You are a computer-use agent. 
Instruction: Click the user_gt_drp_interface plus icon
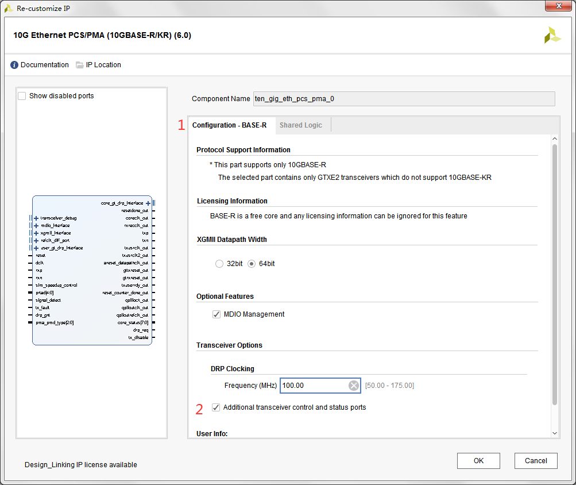[36, 248]
